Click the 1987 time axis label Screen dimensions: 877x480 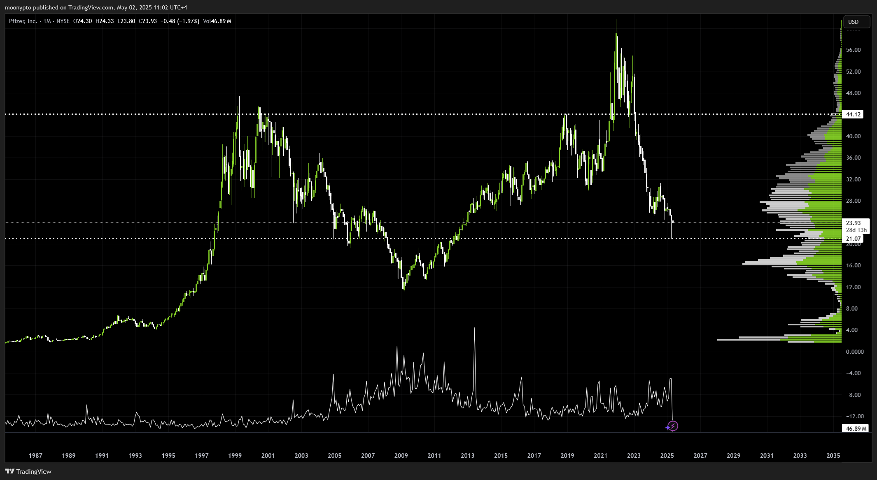pyautogui.click(x=35, y=456)
